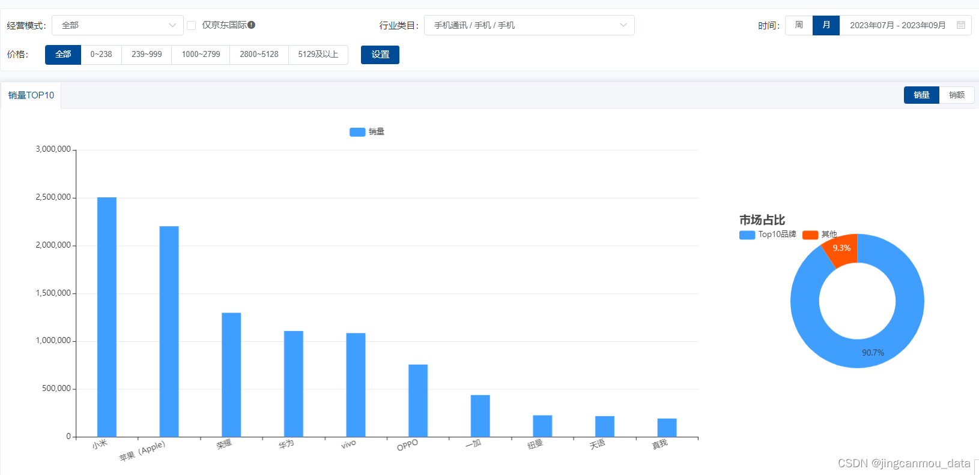Toggle the 仅京东国际 checkbox
This screenshot has width=979, height=475.
(191, 25)
